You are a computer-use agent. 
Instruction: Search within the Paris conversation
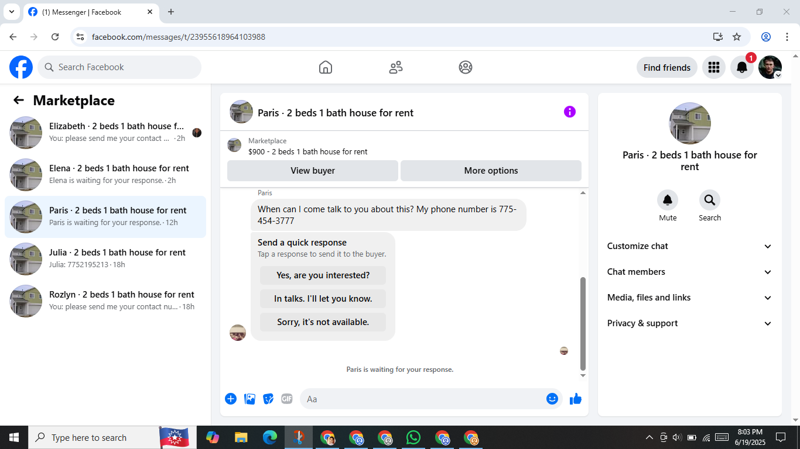[x=710, y=201]
